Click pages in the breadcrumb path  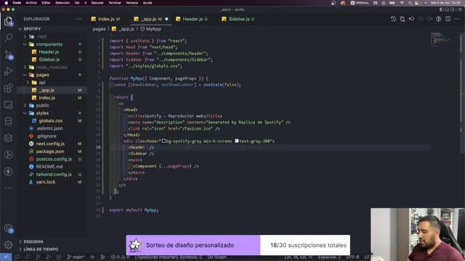click(99, 29)
